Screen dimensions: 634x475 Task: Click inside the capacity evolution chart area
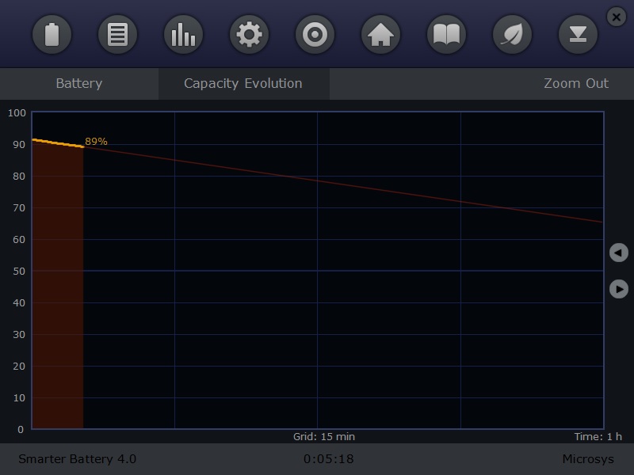pyautogui.click(x=317, y=269)
